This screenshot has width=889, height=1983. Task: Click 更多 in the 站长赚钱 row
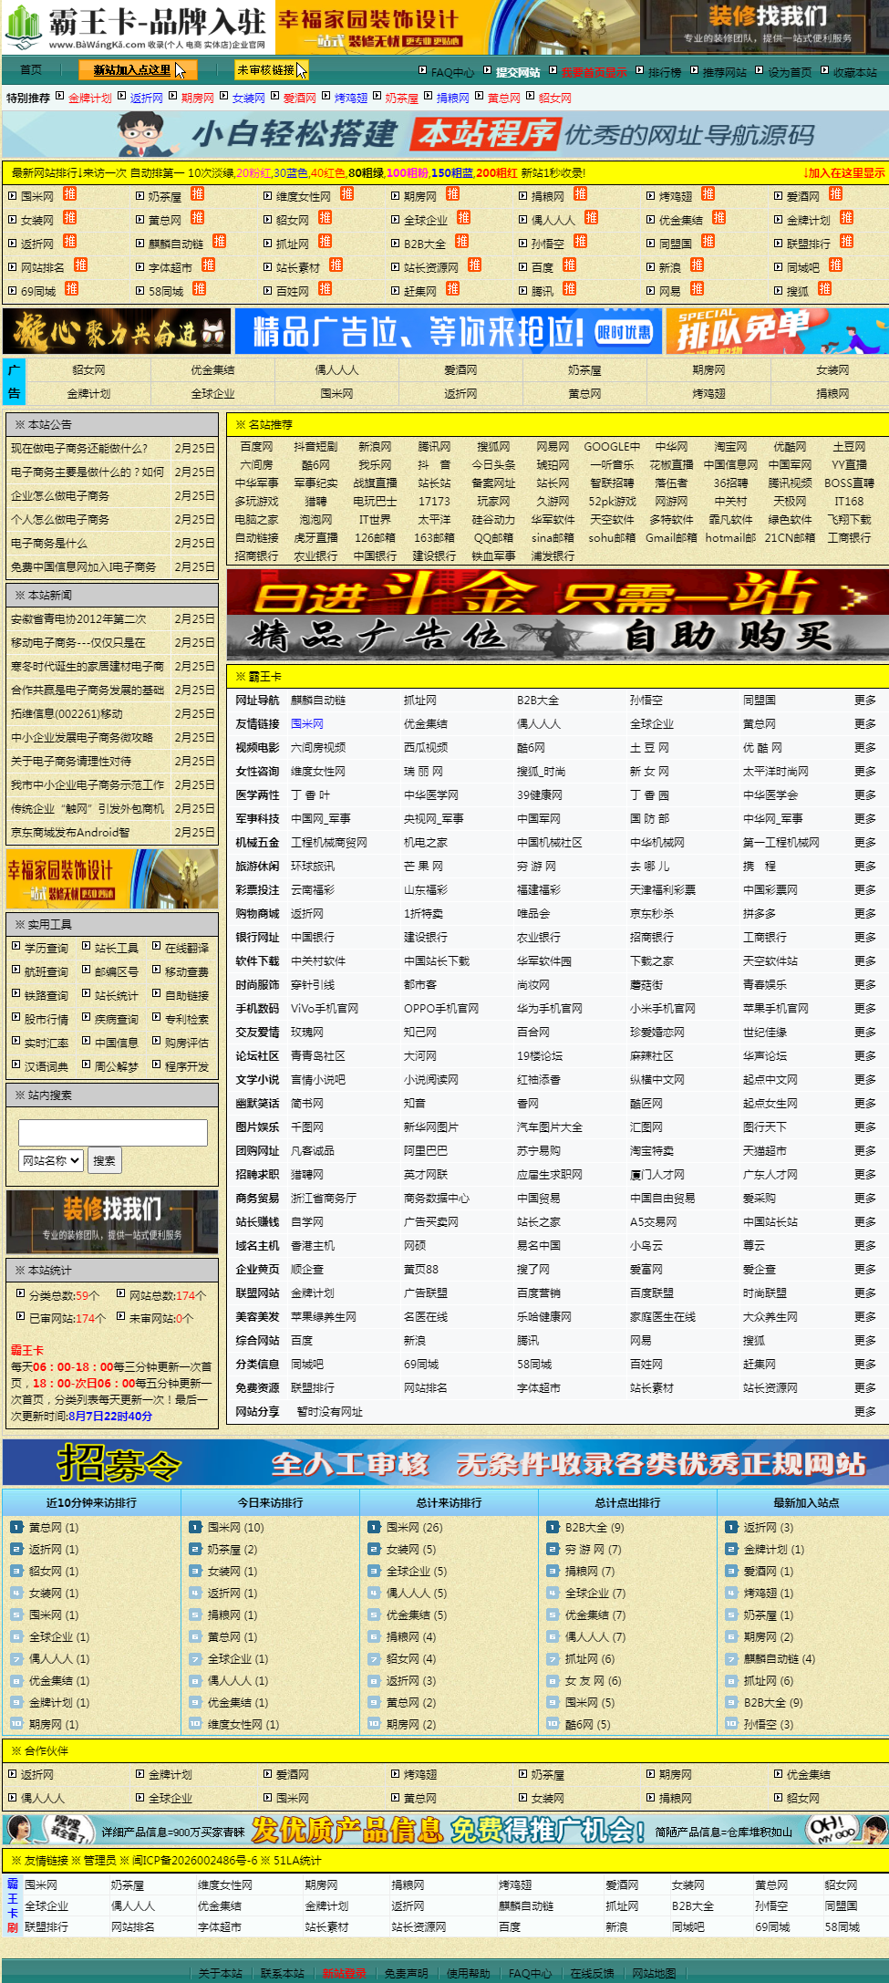[865, 1222]
